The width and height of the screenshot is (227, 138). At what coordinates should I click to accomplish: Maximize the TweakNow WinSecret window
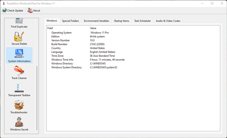(x=212, y=3)
